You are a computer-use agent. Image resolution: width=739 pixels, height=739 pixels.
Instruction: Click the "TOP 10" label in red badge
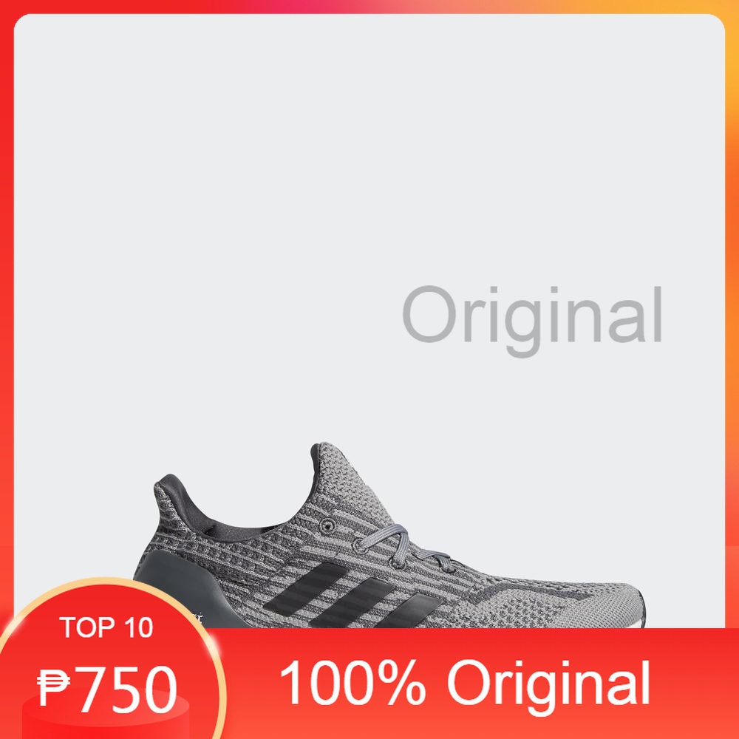106,627
